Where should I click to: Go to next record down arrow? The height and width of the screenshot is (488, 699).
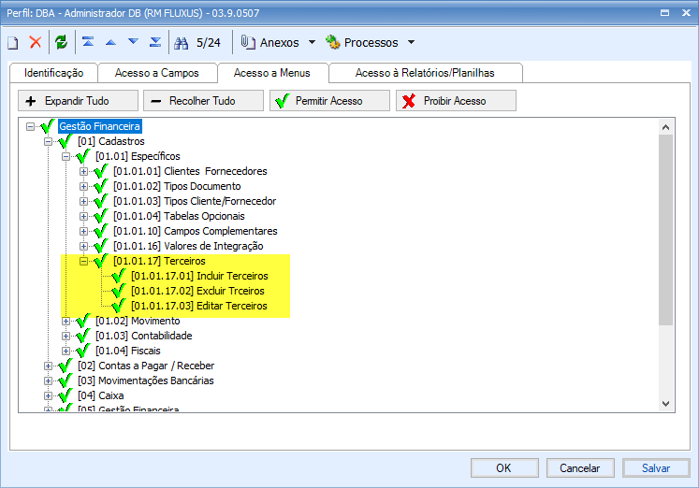click(133, 42)
